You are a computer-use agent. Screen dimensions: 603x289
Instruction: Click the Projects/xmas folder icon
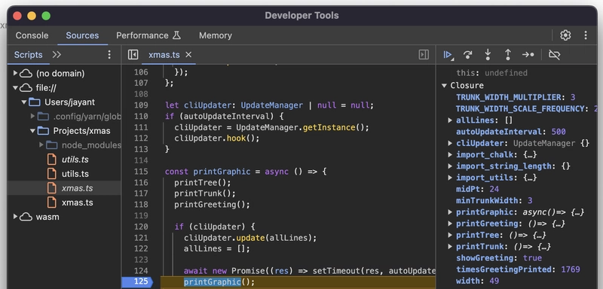tap(43, 131)
